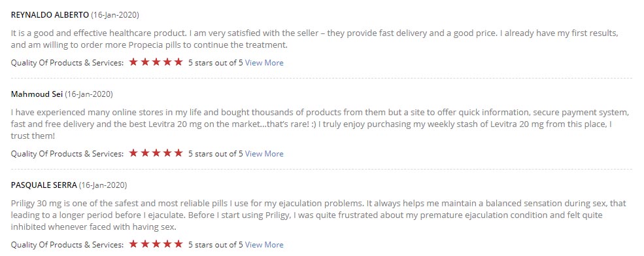Select reviewer name PASQUALE SERRA
The width and height of the screenshot is (644, 256).
point(44,185)
